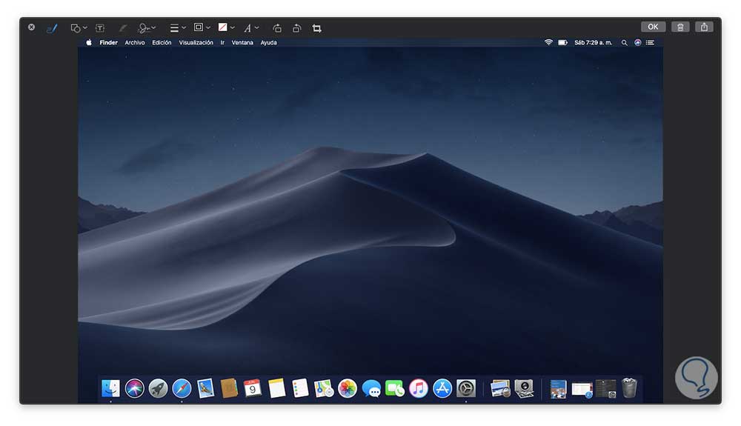Click the Siri icon in the menu bar

click(637, 42)
